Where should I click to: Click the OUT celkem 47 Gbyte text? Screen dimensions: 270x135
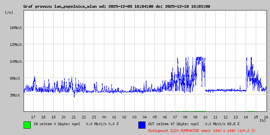pyautogui.click(x=167, y=124)
